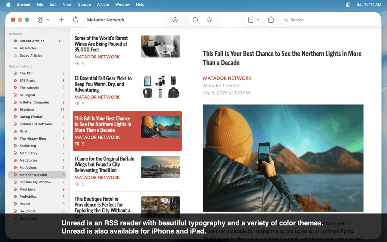Viewport: 387px width, 242px height.
Task: Click RSS icon beside Daring Fireball
Action: (16, 117)
